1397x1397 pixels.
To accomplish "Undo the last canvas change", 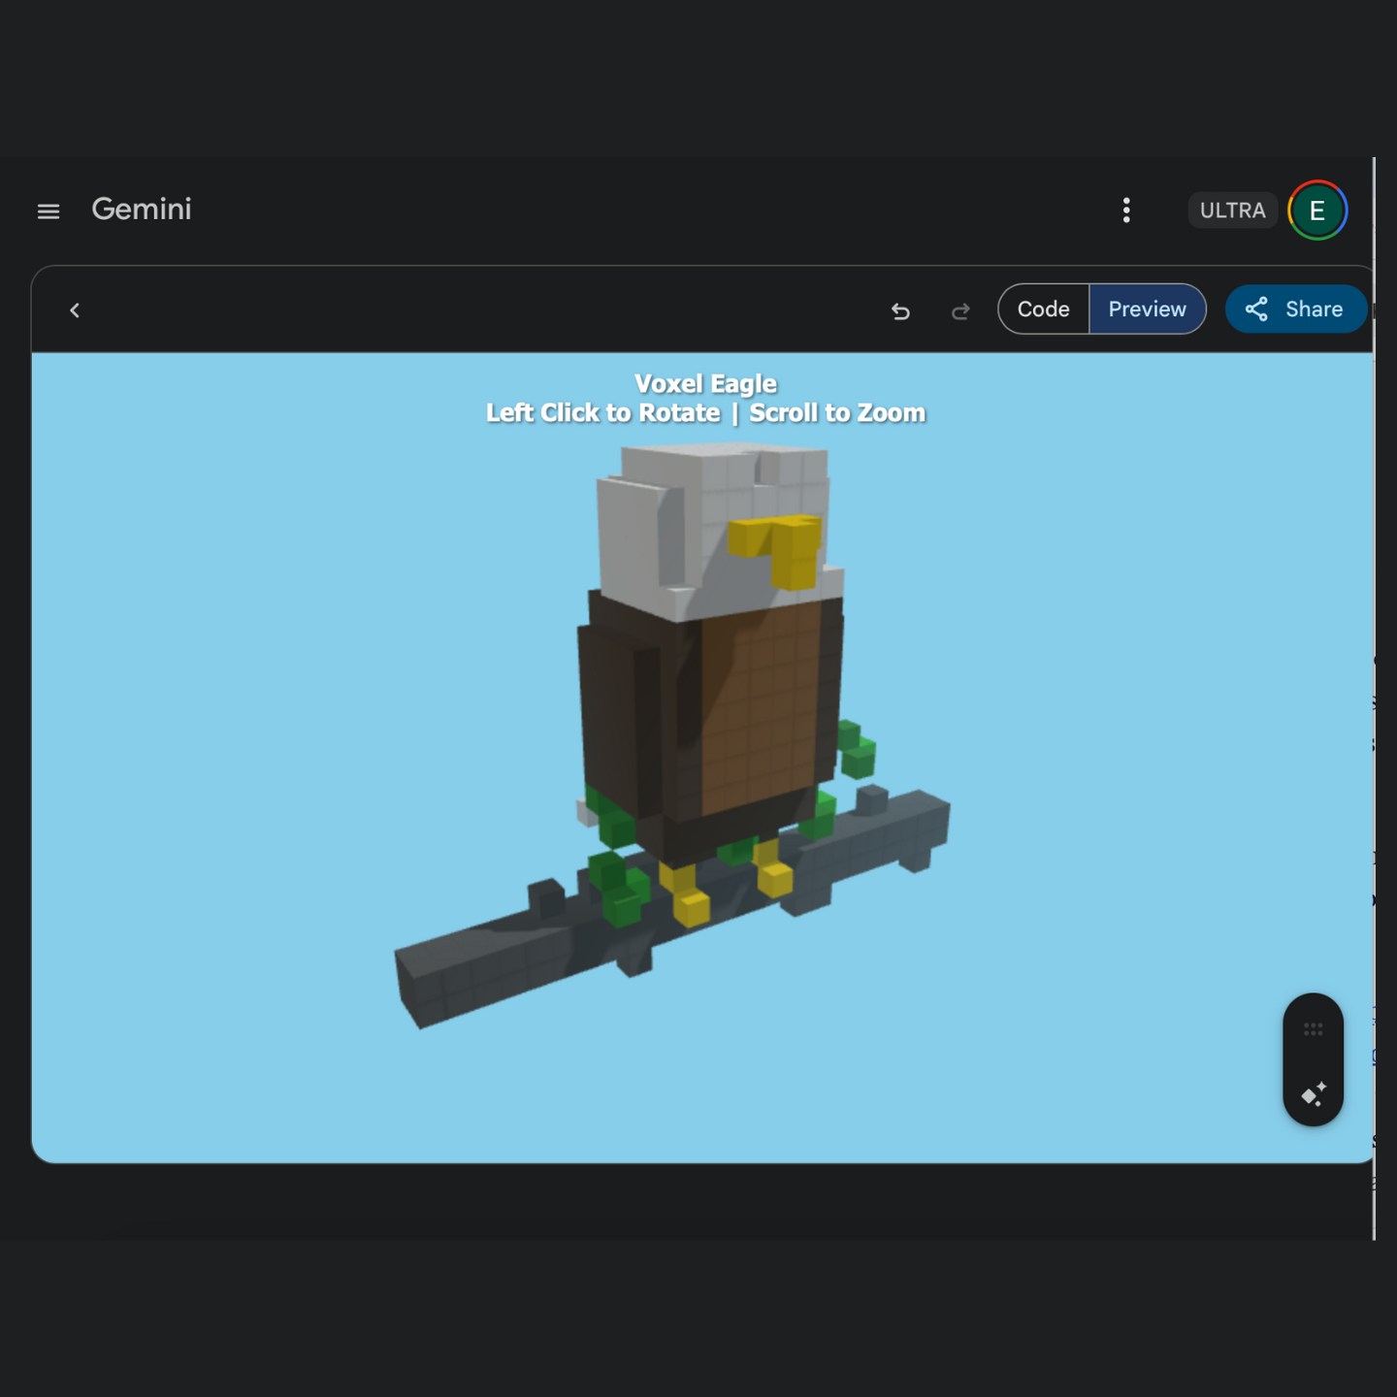I will [x=901, y=310].
